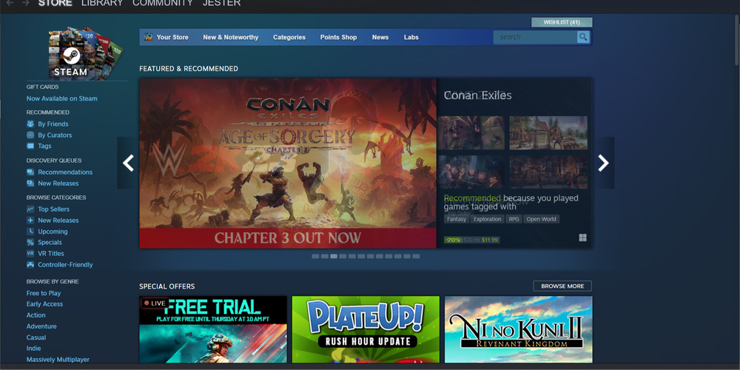The height and width of the screenshot is (370, 740).
Task: Click the Conan Exiles $11.99 price
Action: [489, 240]
